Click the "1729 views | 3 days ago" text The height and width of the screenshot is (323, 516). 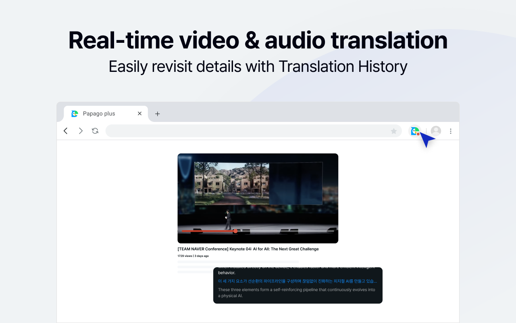[x=193, y=256]
